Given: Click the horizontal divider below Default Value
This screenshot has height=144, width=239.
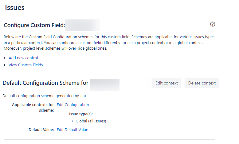Looking at the screenshot, I should [108, 136].
